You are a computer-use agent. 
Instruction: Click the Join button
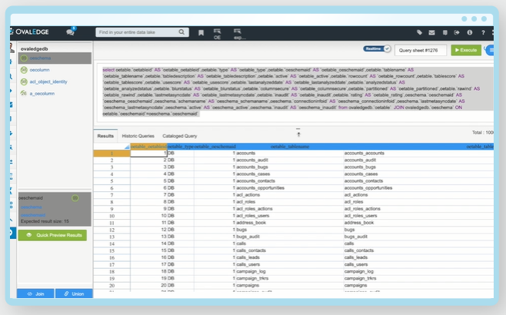click(35, 293)
